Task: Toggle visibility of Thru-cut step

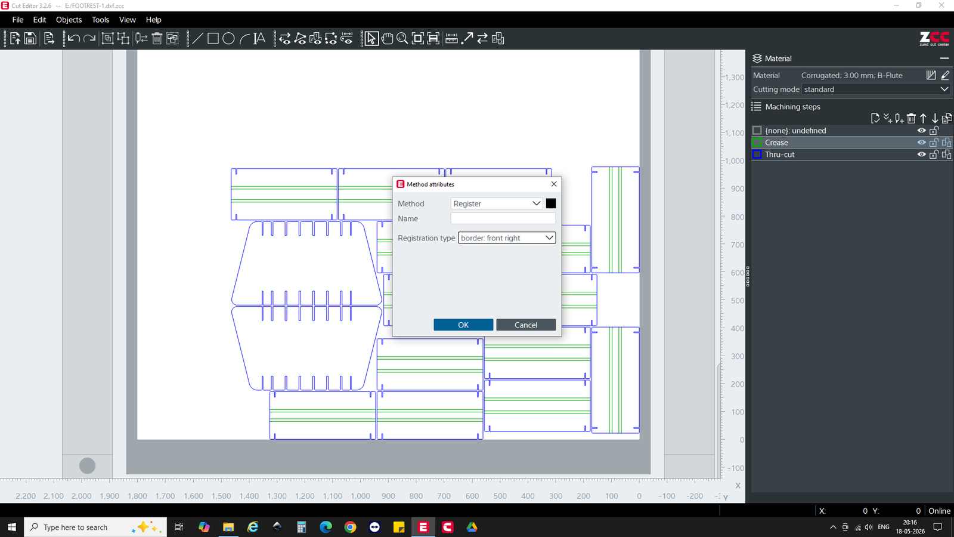Action: (x=921, y=155)
